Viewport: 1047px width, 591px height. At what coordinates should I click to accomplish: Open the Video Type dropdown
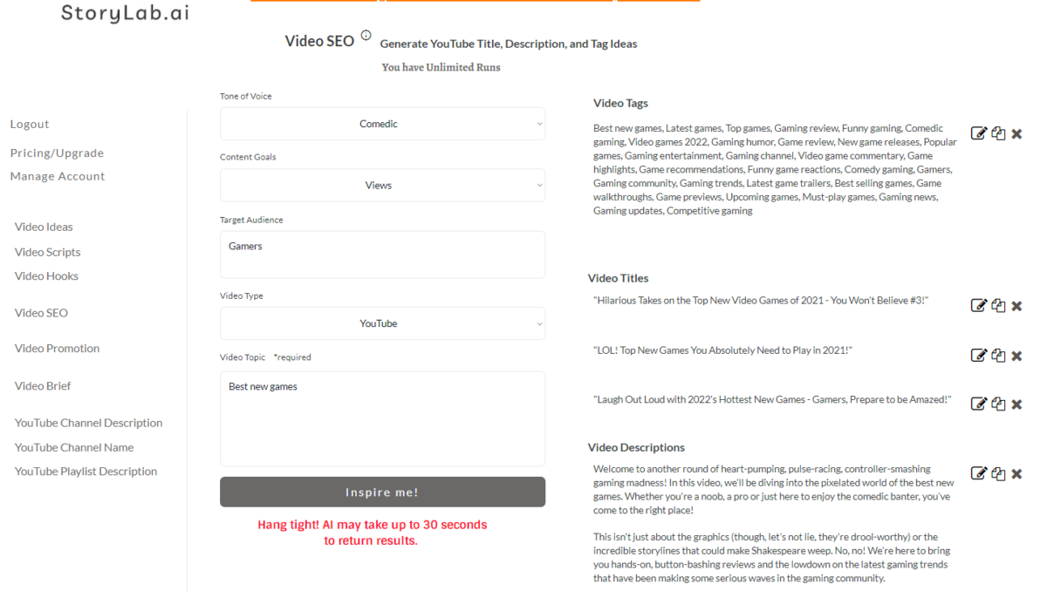pos(382,323)
